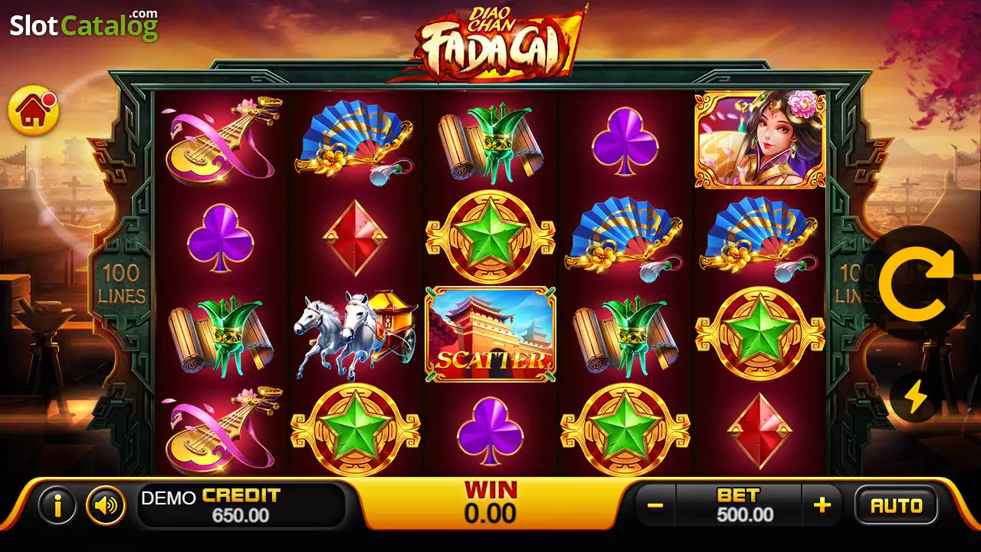Click the left 100 LINES indicator
This screenshot has width=981, height=552.
(122, 284)
